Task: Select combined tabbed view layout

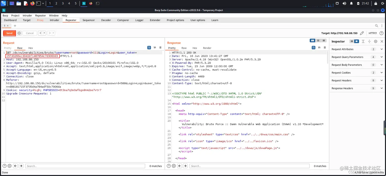Action: (x=324, y=40)
